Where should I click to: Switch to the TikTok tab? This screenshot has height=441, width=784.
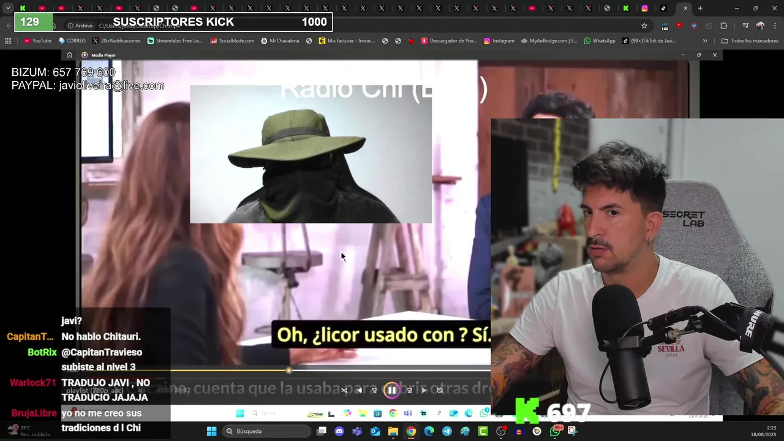click(663, 9)
